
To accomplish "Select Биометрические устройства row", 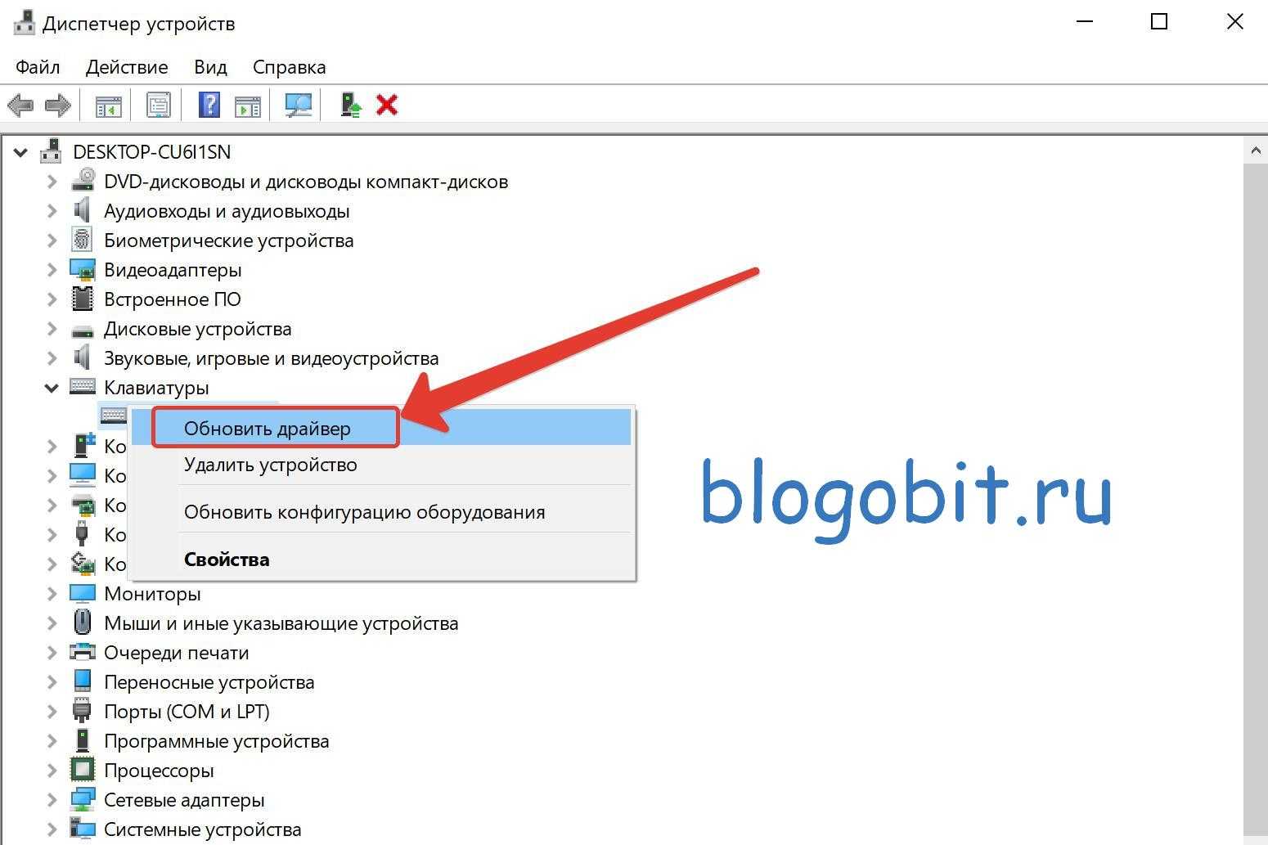I will click(x=228, y=240).
